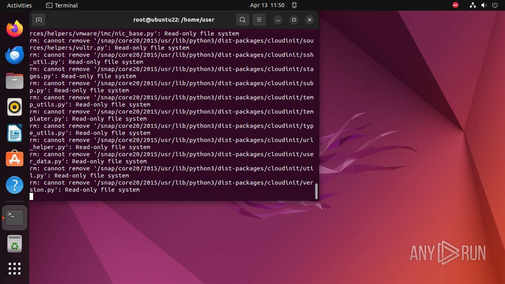The image size is (505, 284).
Task: Close the terminal window
Action: click(310, 20)
